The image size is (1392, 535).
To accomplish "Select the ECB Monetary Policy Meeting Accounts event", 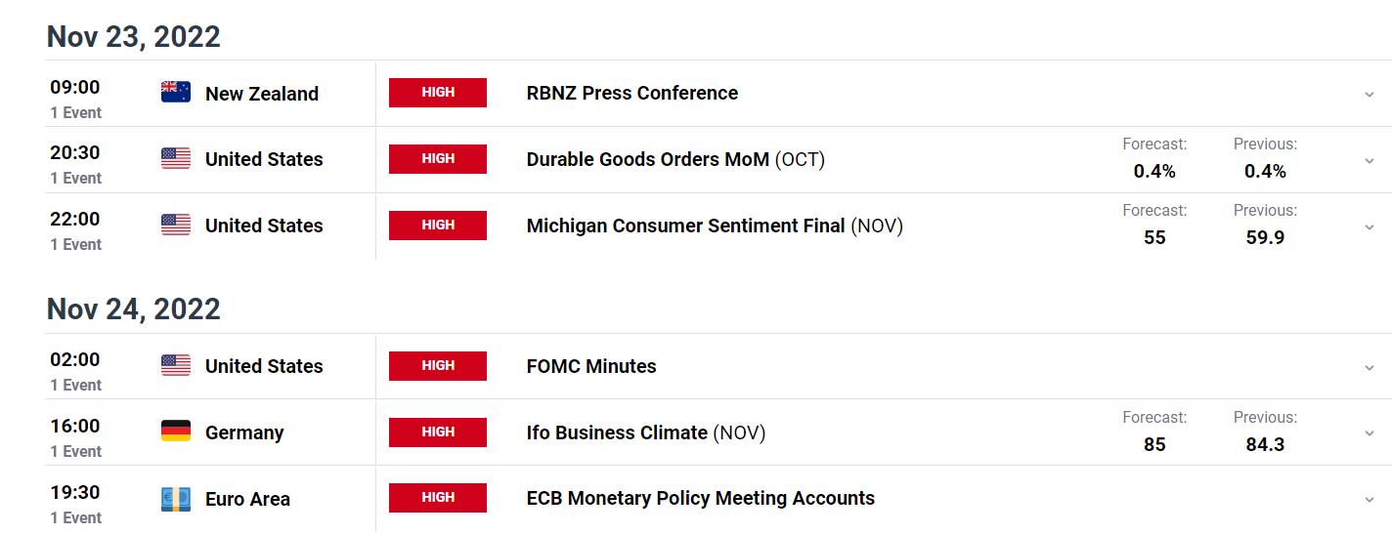I will [700, 499].
